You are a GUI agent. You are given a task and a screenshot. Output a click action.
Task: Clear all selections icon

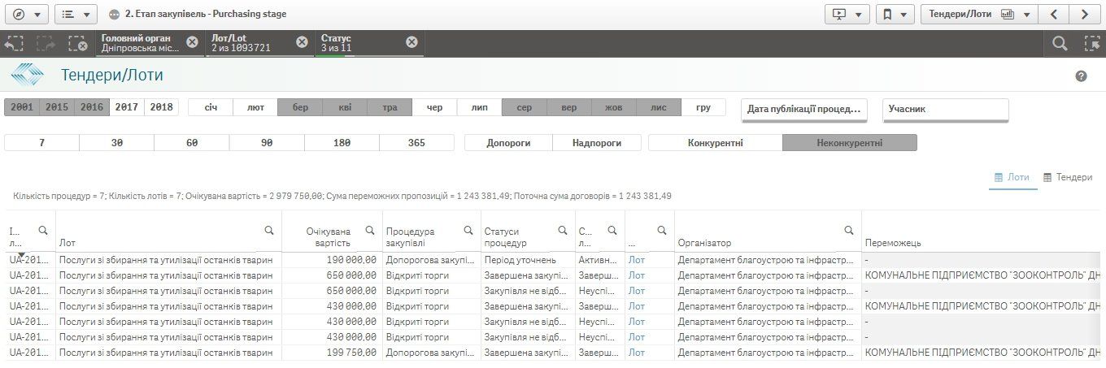point(77,44)
